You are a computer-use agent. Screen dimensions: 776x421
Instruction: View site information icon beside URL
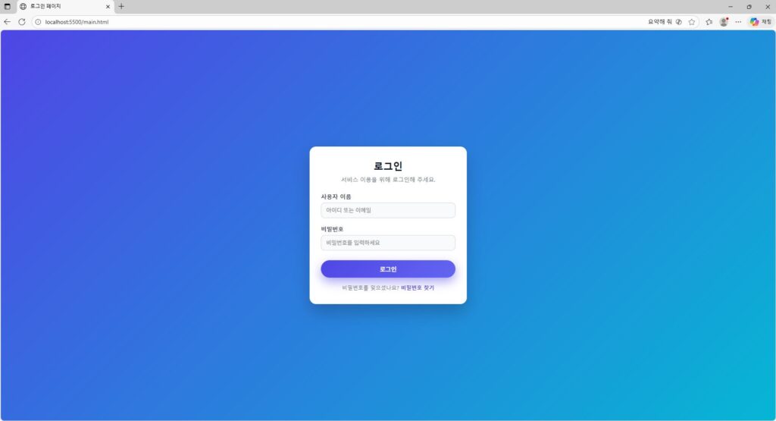click(38, 22)
